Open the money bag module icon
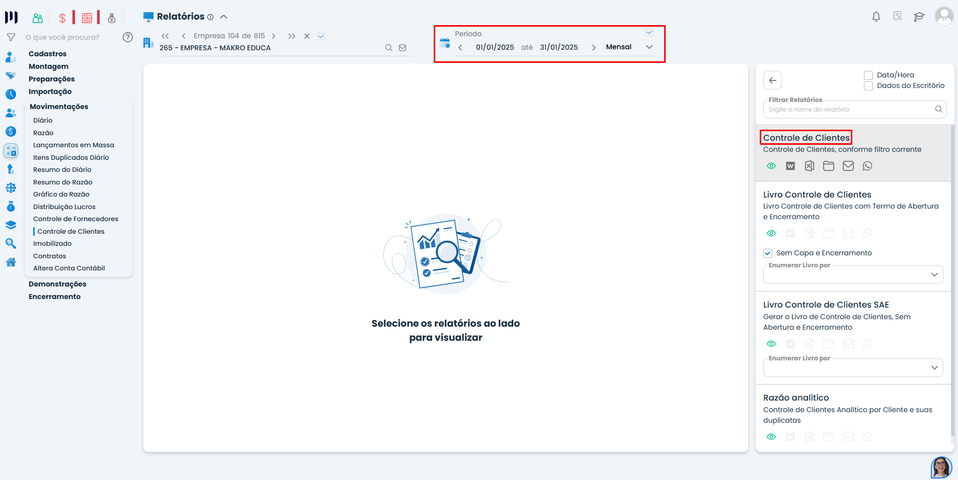958x480 pixels. pyautogui.click(x=112, y=18)
